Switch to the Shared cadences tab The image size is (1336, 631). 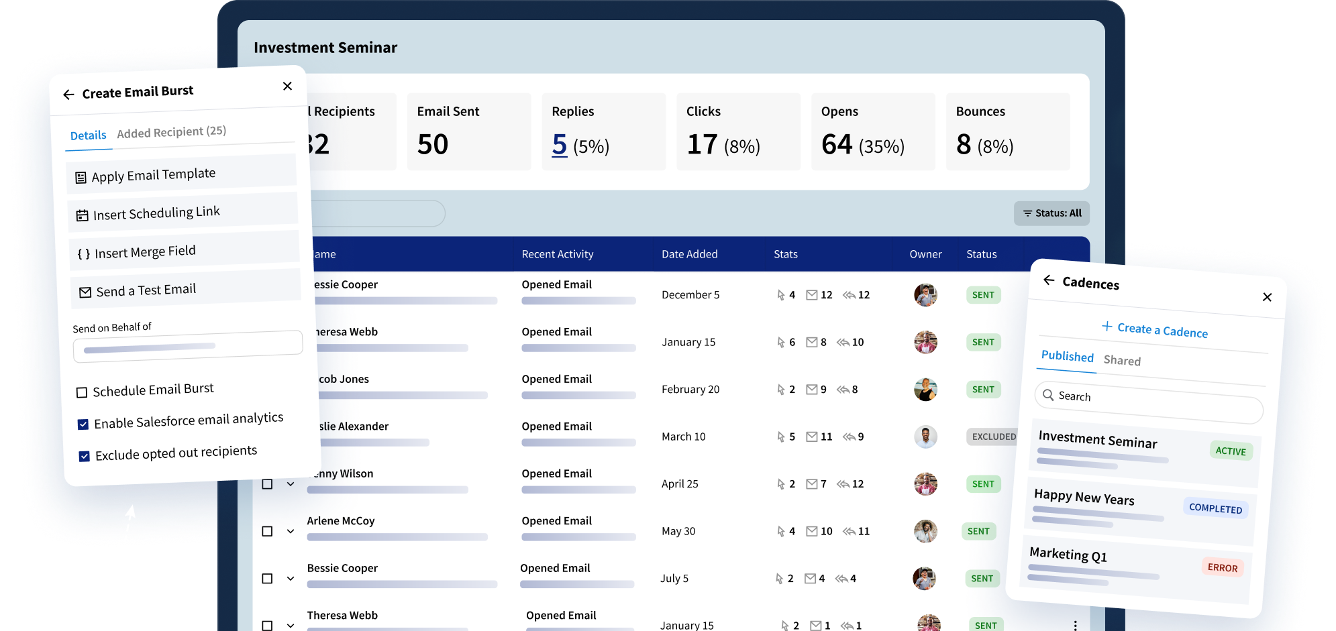[x=1122, y=361]
